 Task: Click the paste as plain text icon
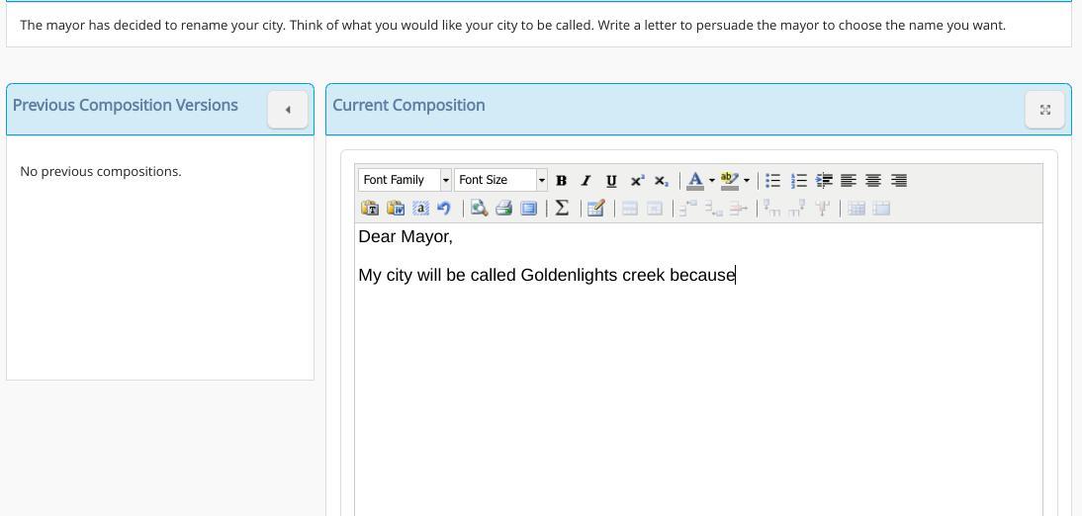point(370,209)
